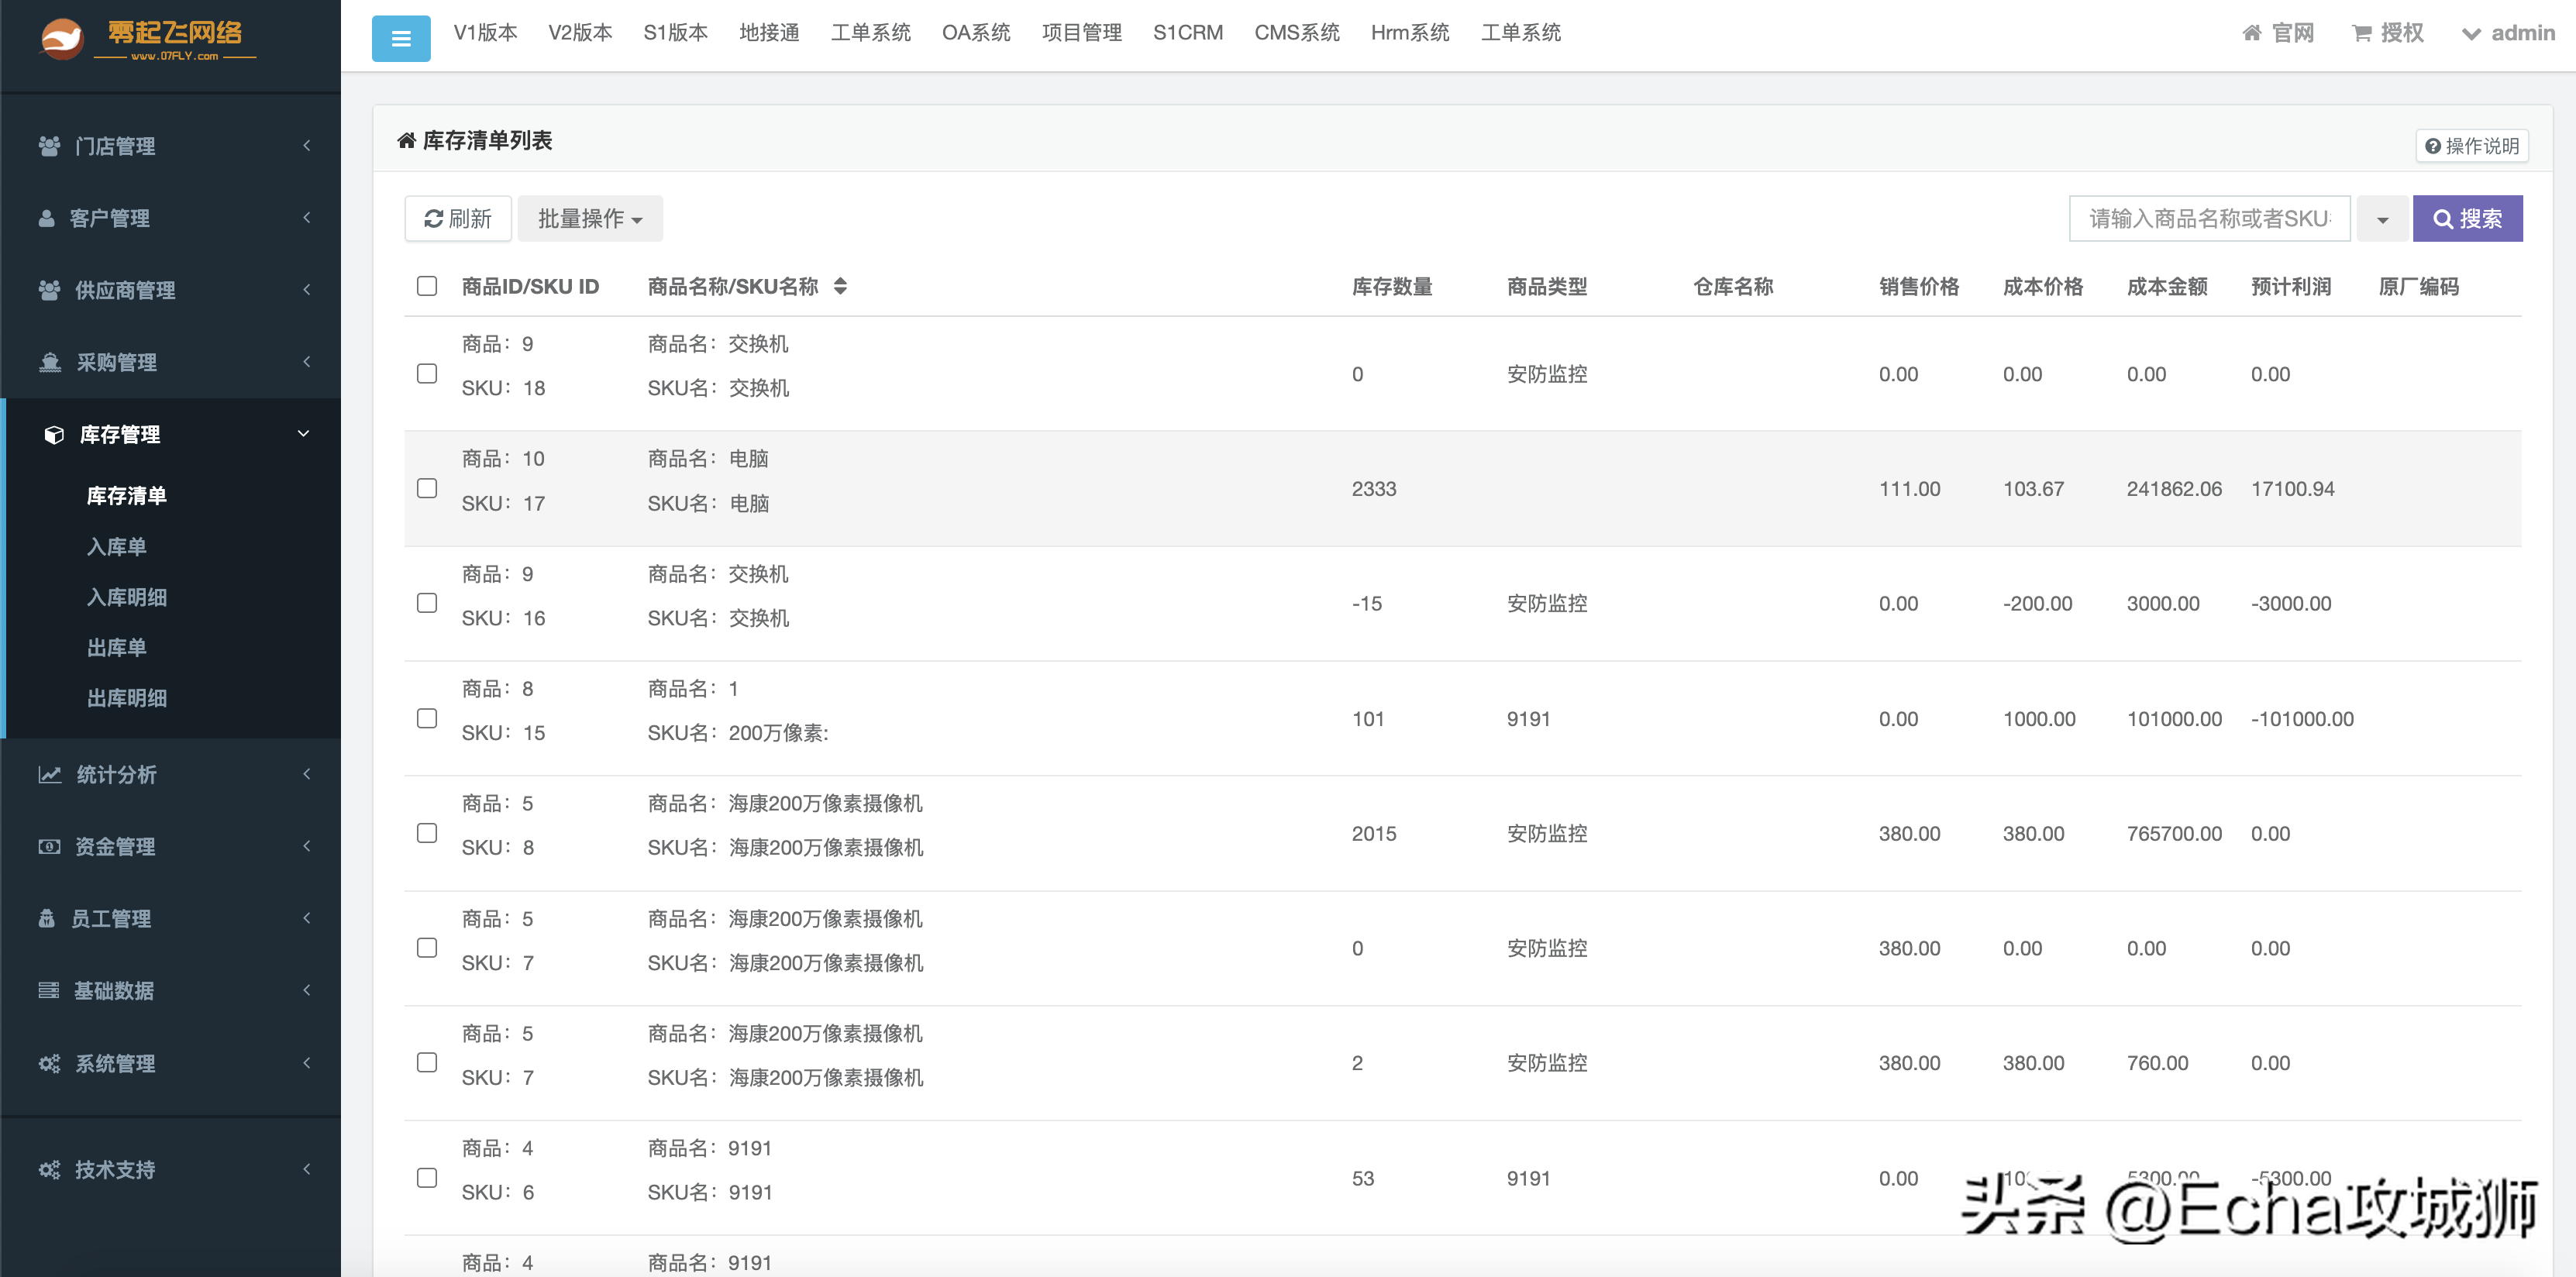
Task: Open the S1CRM top menu
Action: tap(1188, 33)
